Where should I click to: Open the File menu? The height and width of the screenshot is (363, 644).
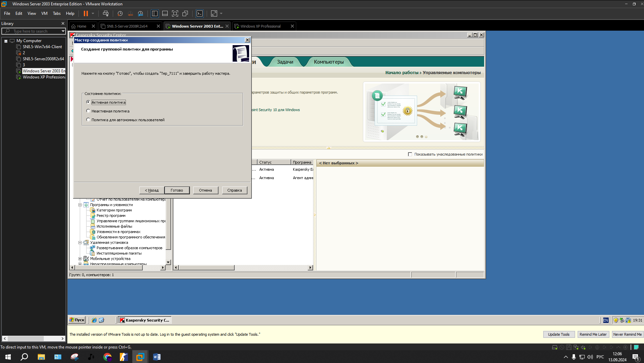[x=7, y=13]
